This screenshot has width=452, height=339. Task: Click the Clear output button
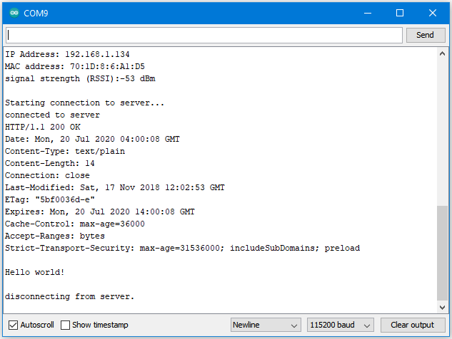413,325
